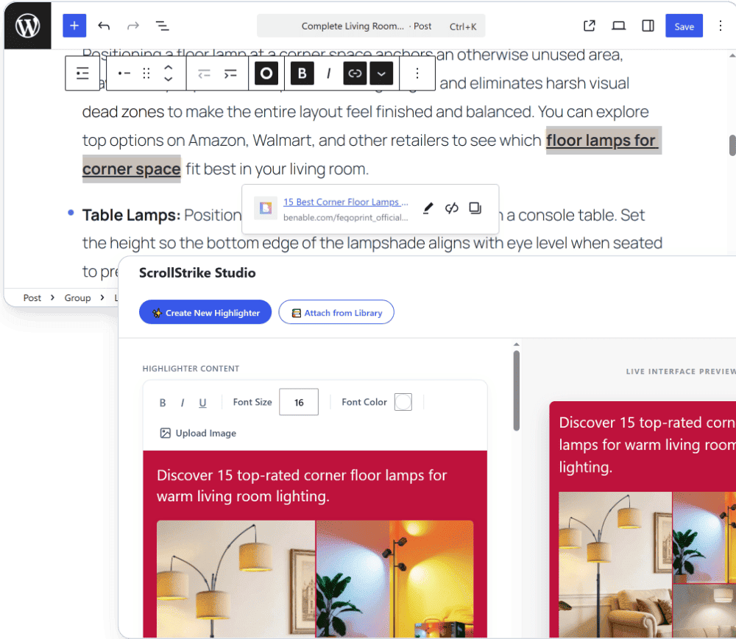Screen dimensions: 736x639
Task: Open the Font Color swatch
Action: coord(403,402)
